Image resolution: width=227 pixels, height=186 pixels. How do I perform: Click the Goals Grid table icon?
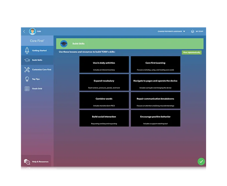point(27,88)
